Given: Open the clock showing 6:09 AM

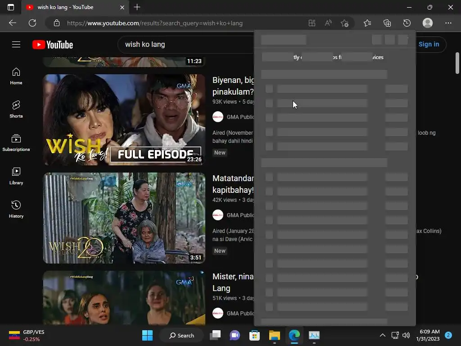Looking at the screenshot, I should tap(428, 335).
